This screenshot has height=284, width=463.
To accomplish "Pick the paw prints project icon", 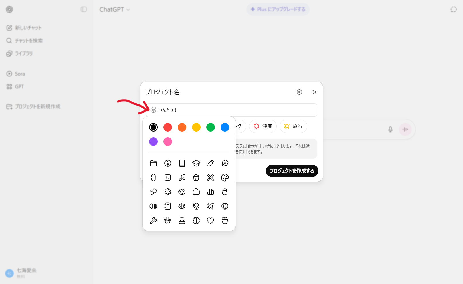I will [168, 221].
